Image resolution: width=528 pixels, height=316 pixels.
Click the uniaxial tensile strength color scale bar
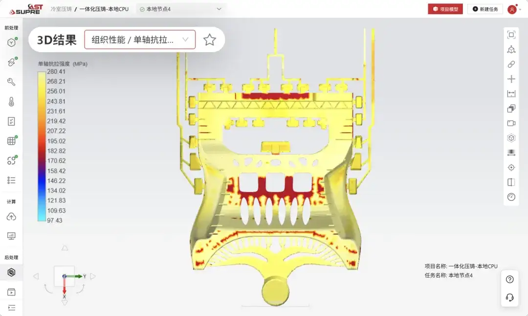(42, 146)
